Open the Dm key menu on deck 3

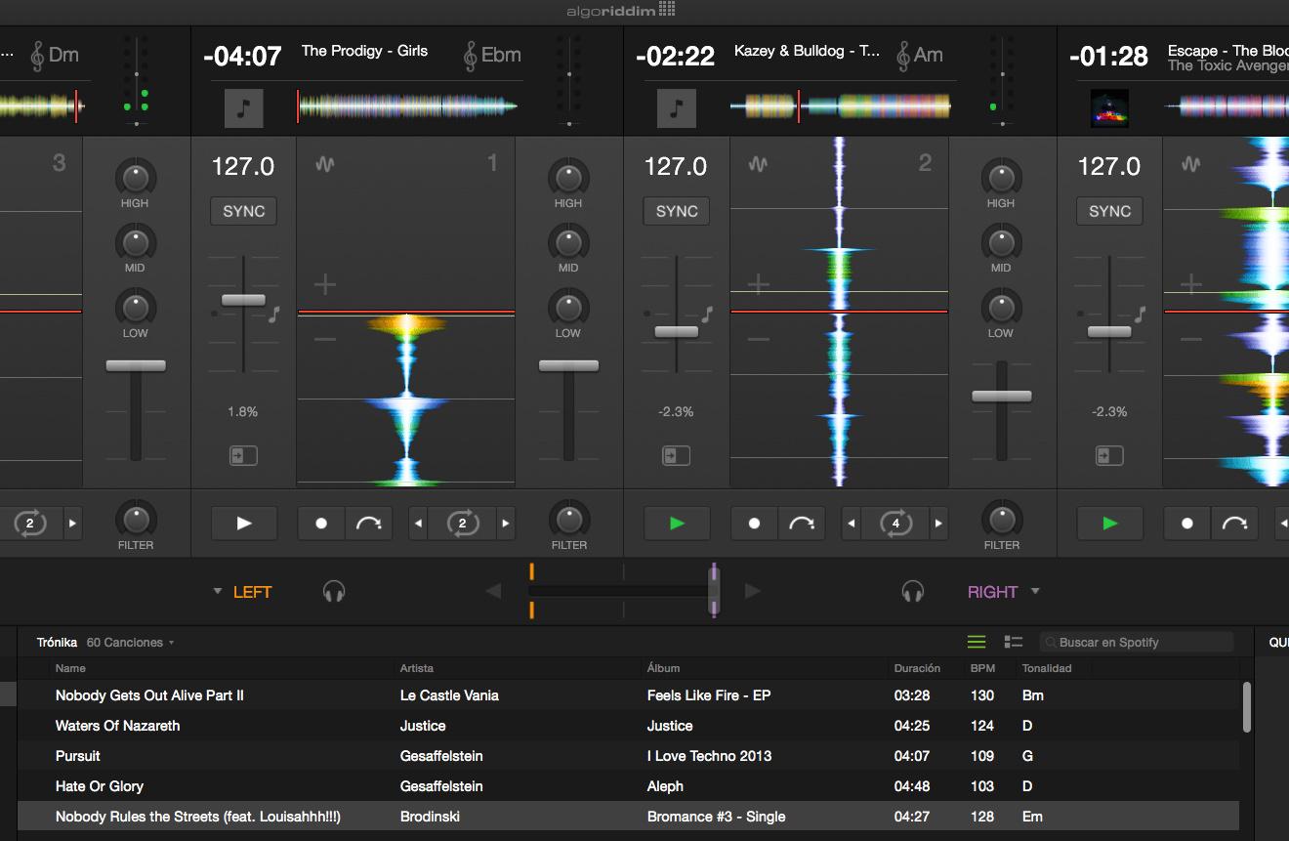pyautogui.click(x=55, y=55)
